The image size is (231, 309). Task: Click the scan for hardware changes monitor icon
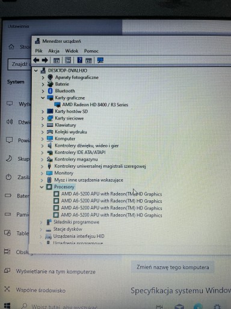(100, 60)
